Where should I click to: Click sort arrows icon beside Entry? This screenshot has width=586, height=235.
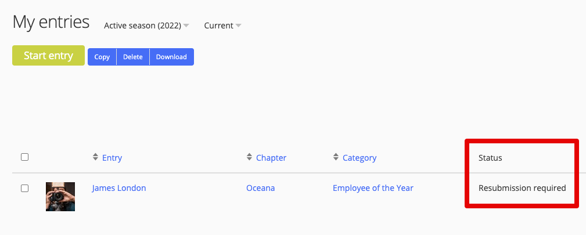pos(96,157)
